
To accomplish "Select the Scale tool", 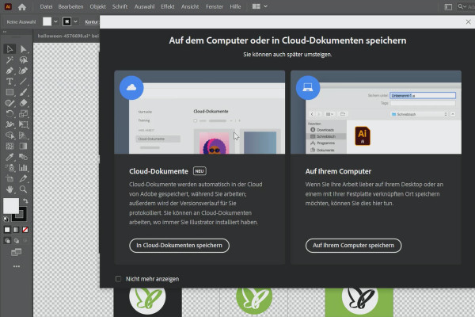I will pyautogui.click(x=23, y=114).
